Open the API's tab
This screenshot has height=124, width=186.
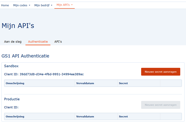click(x=58, y=42)
